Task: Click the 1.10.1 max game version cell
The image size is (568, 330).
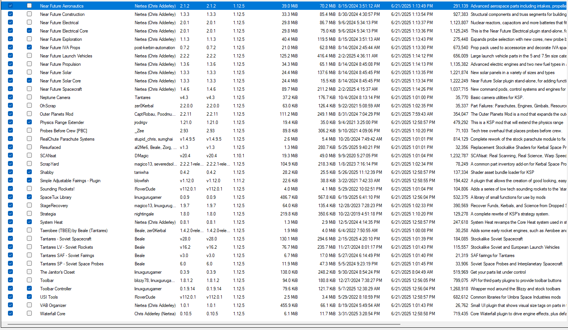Action: pos(239,156)
